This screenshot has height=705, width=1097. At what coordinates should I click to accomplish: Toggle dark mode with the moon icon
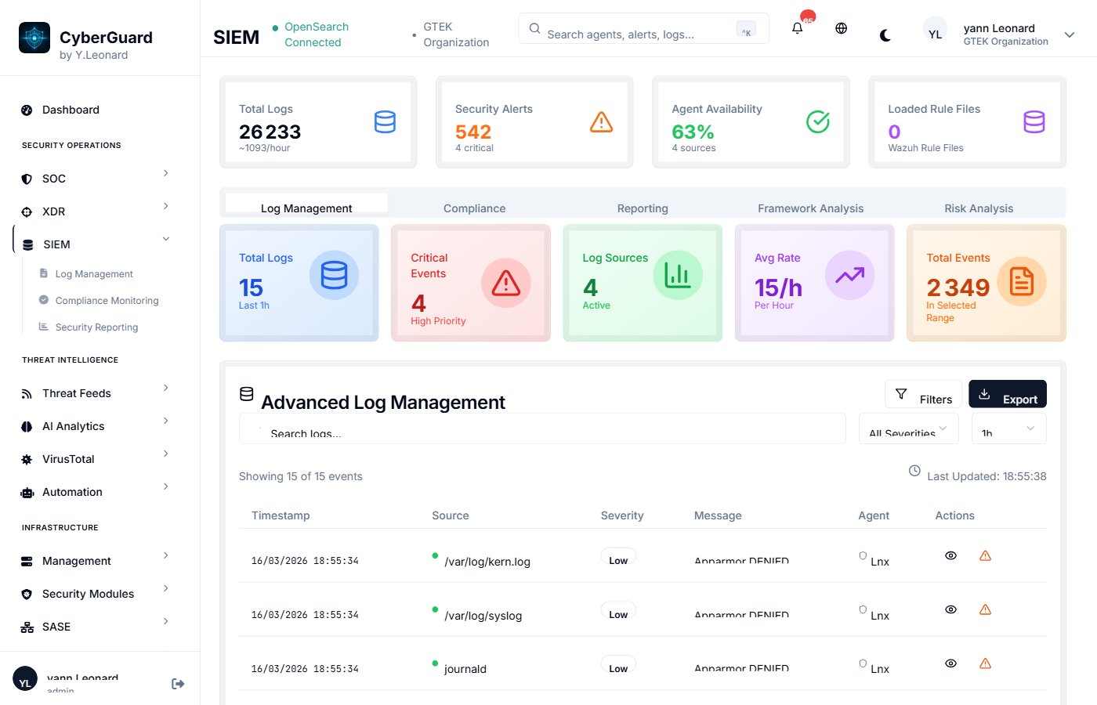(x=885, y=34)
